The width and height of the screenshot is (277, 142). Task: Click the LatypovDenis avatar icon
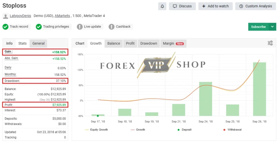(x=5, y=16)
